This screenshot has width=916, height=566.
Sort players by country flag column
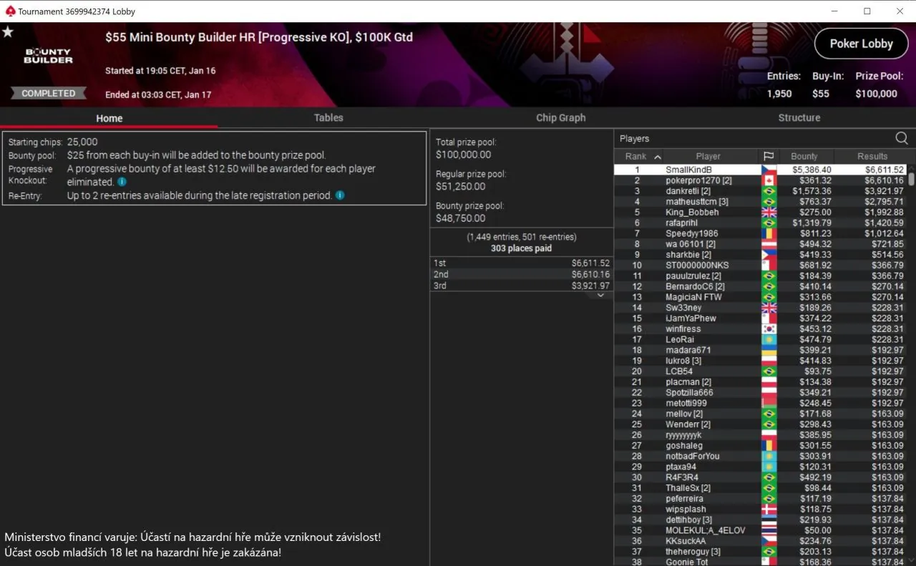pyautogui.click(x=769, y=156)
